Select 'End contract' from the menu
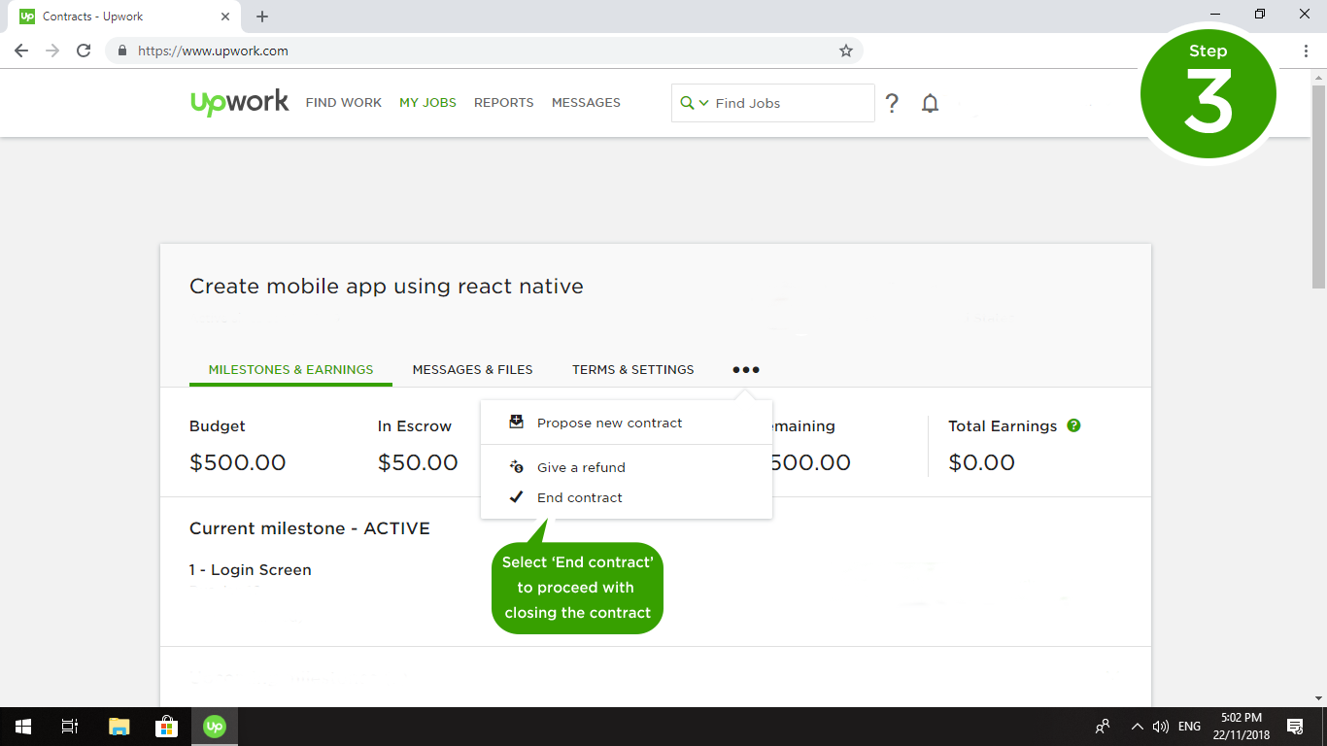Screen dimensions: 1327x746 579,497
